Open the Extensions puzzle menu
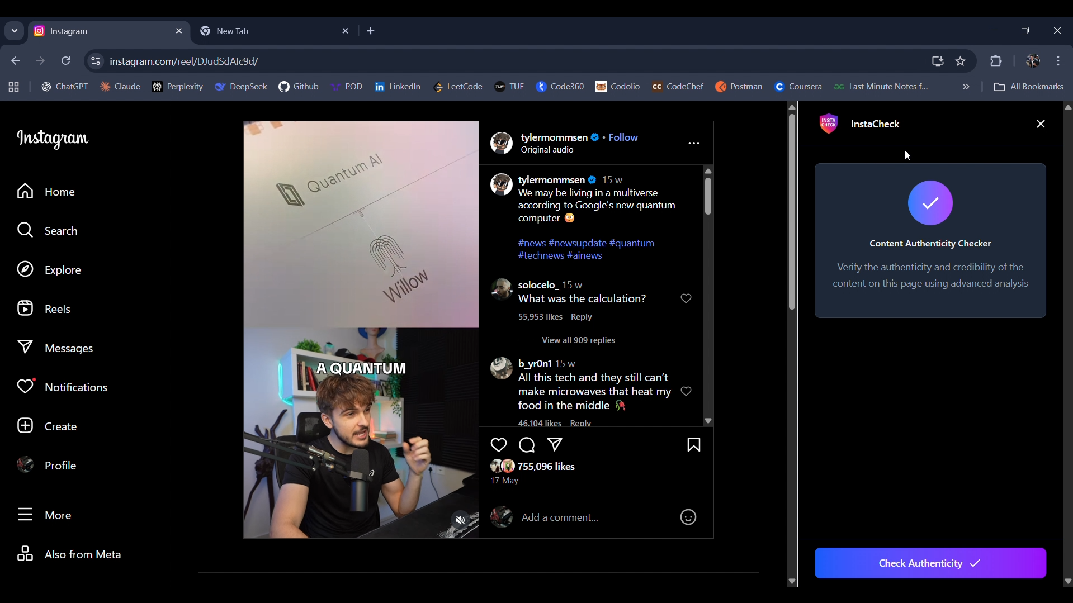 996,61
